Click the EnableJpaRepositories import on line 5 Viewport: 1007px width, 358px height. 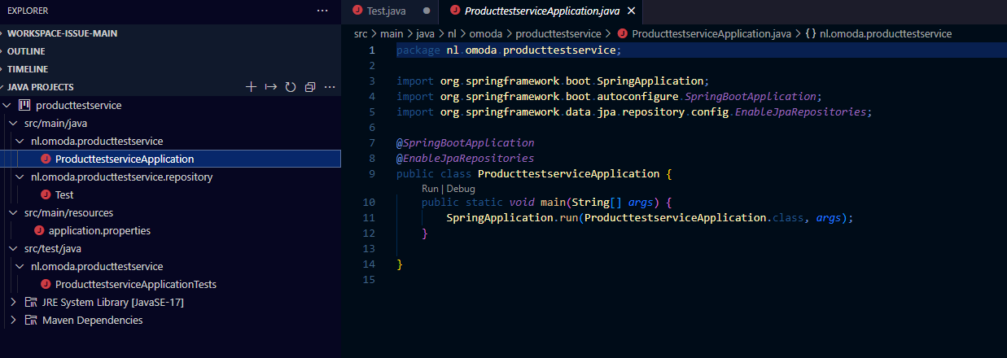[x=634, y=111]
